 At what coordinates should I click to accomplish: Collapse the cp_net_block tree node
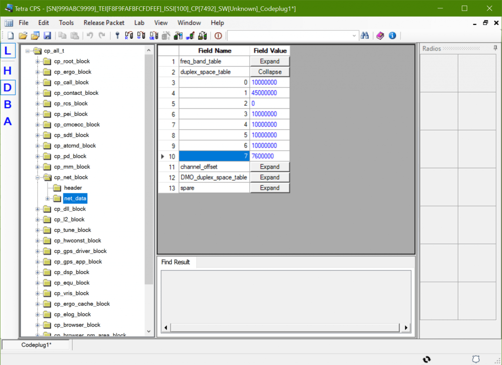38,178
